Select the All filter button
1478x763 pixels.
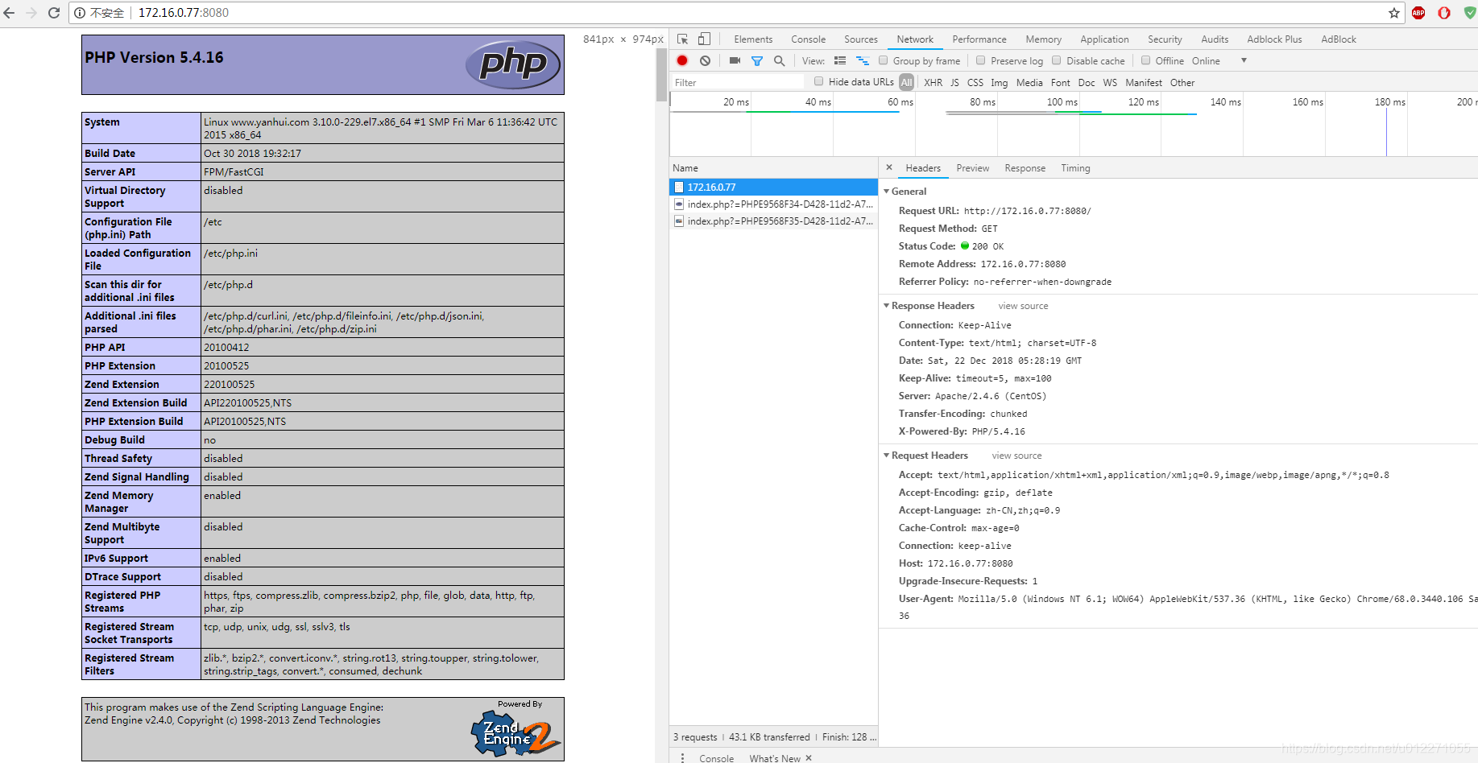[907, 82]
